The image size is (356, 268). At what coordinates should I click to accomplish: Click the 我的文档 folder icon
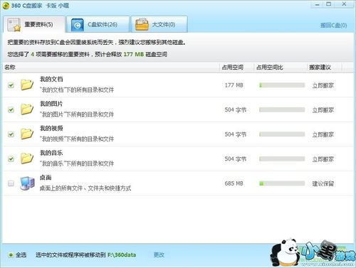coord(26,85)
